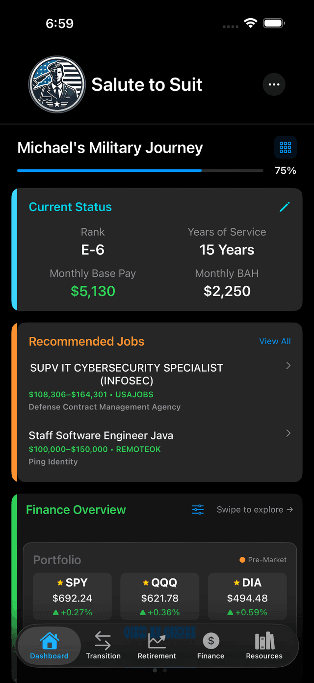Open Finance using the dollar icon
Viewport: 314px width, 683px height.
210,641
